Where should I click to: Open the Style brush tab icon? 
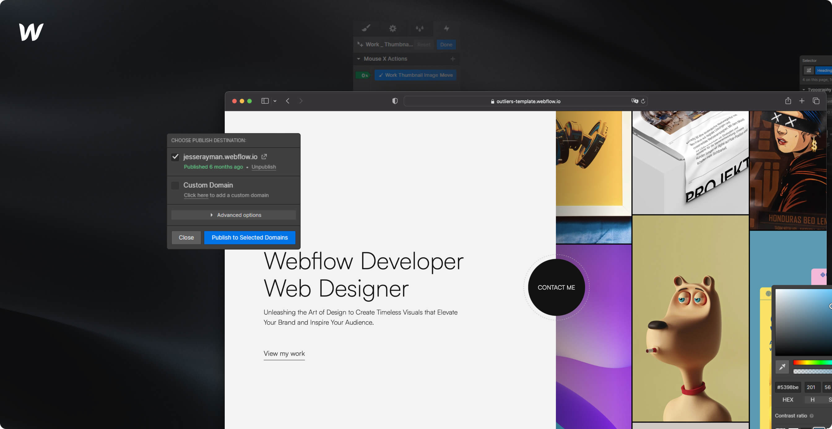pyautogui.click(x=366, y=28)
